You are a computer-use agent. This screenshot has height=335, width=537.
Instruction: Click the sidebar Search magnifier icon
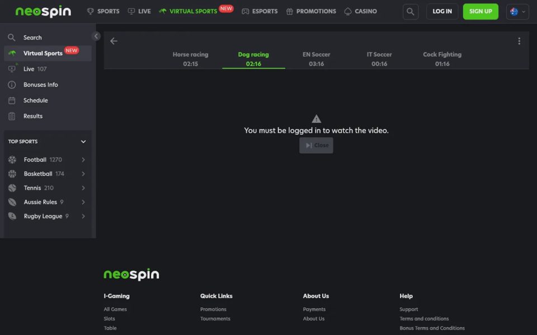12,37
